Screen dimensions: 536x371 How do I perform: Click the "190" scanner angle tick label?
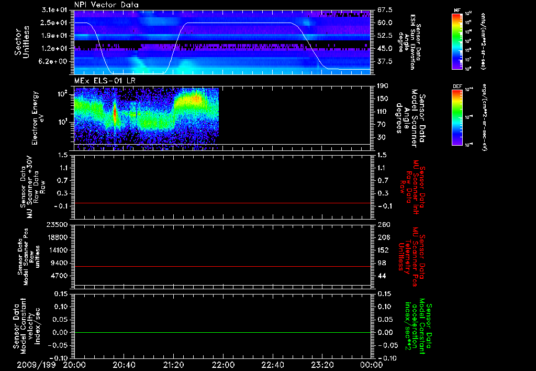pos(383,86)
